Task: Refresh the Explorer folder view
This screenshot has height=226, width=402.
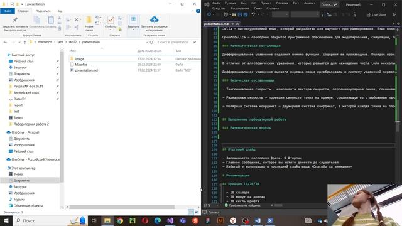Action: tap(151, 42)
